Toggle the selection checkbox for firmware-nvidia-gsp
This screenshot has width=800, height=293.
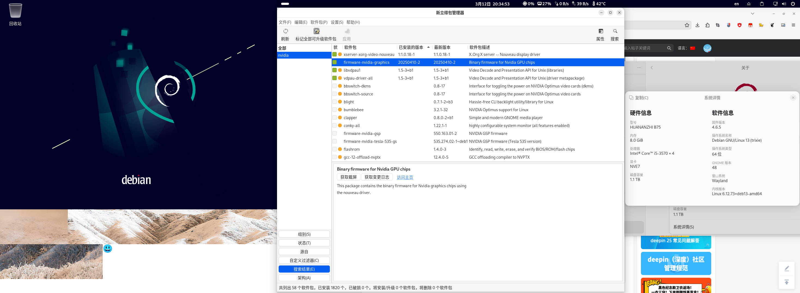coord(334,133)
